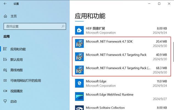Select the 视频播放 camera icon
Viewport: 174px width, 110px height.
pyautogui.click(x=5, y=91)
